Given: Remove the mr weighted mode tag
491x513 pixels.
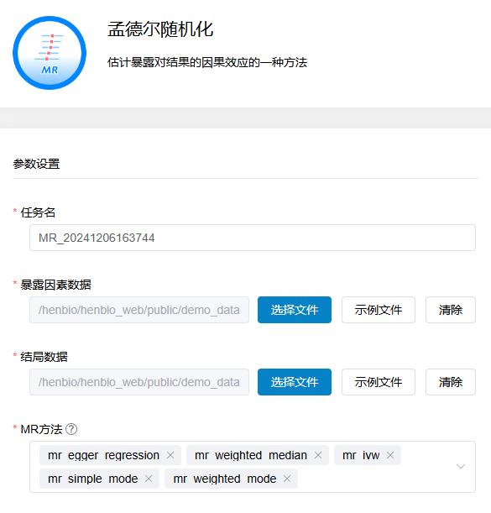Looking at the screenshot, I should click(287, 479).
